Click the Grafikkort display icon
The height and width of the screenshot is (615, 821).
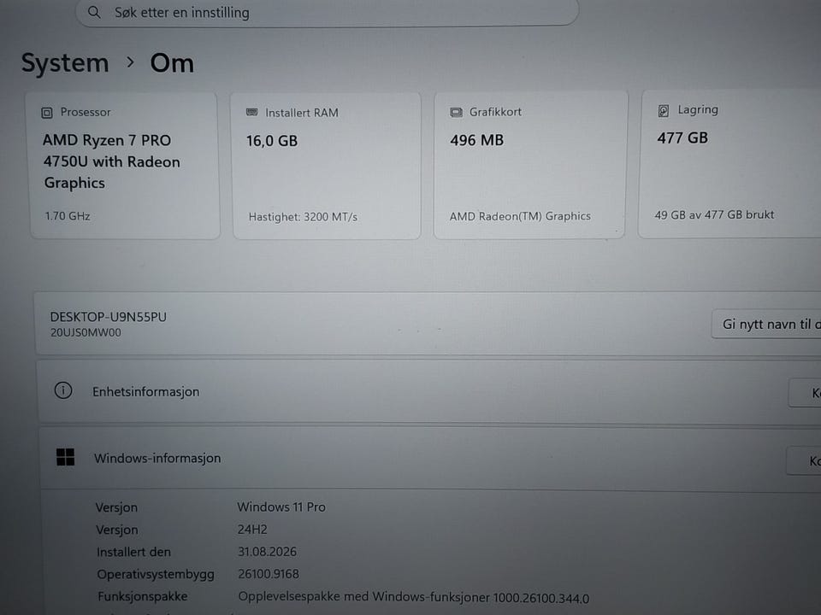(456, 112)
